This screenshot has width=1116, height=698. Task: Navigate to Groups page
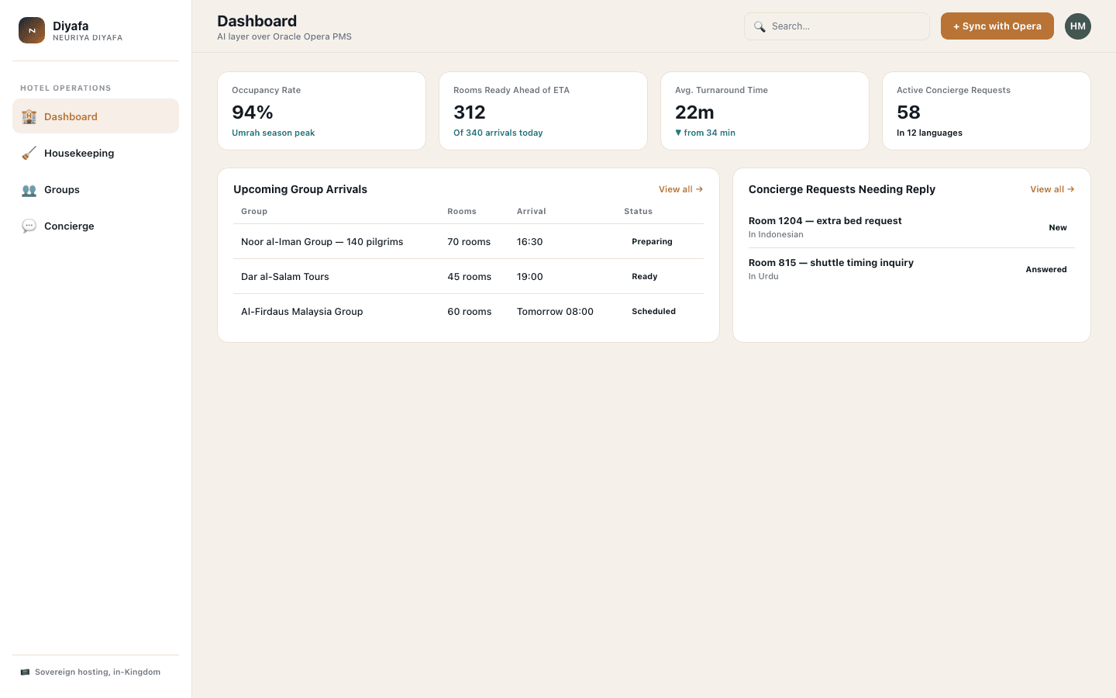pyautogui.click(x=95, y=189)
